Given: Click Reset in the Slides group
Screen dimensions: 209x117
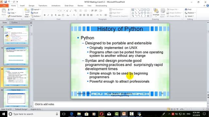Looking at the screenshot, I should 35,13.
